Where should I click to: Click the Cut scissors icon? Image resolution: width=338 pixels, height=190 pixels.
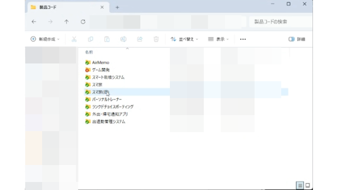tap(74, 39)
